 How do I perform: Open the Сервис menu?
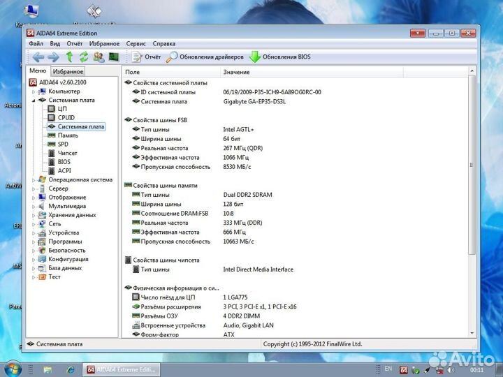tap(136, 43)
